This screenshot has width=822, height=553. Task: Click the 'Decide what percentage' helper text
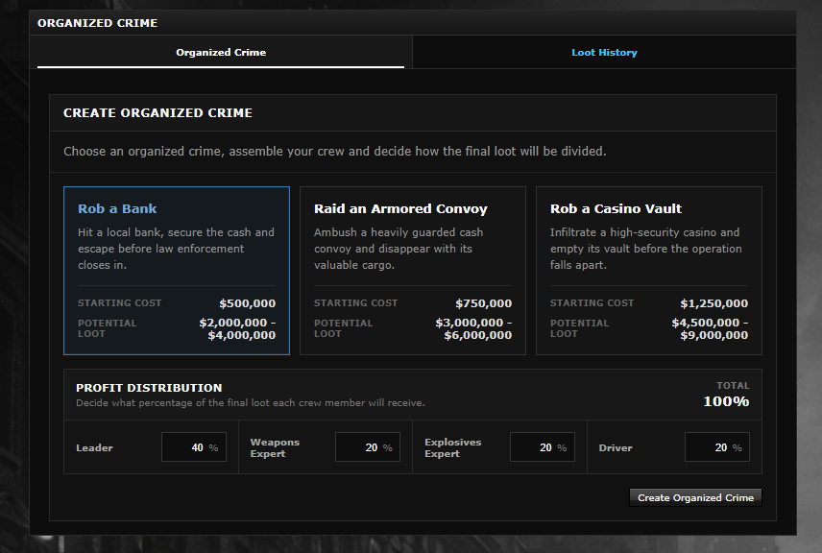[x=251, y=403]
